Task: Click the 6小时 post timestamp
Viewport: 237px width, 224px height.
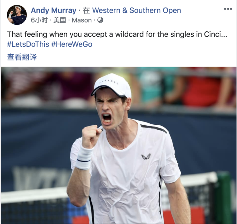Action: (39, 20)
